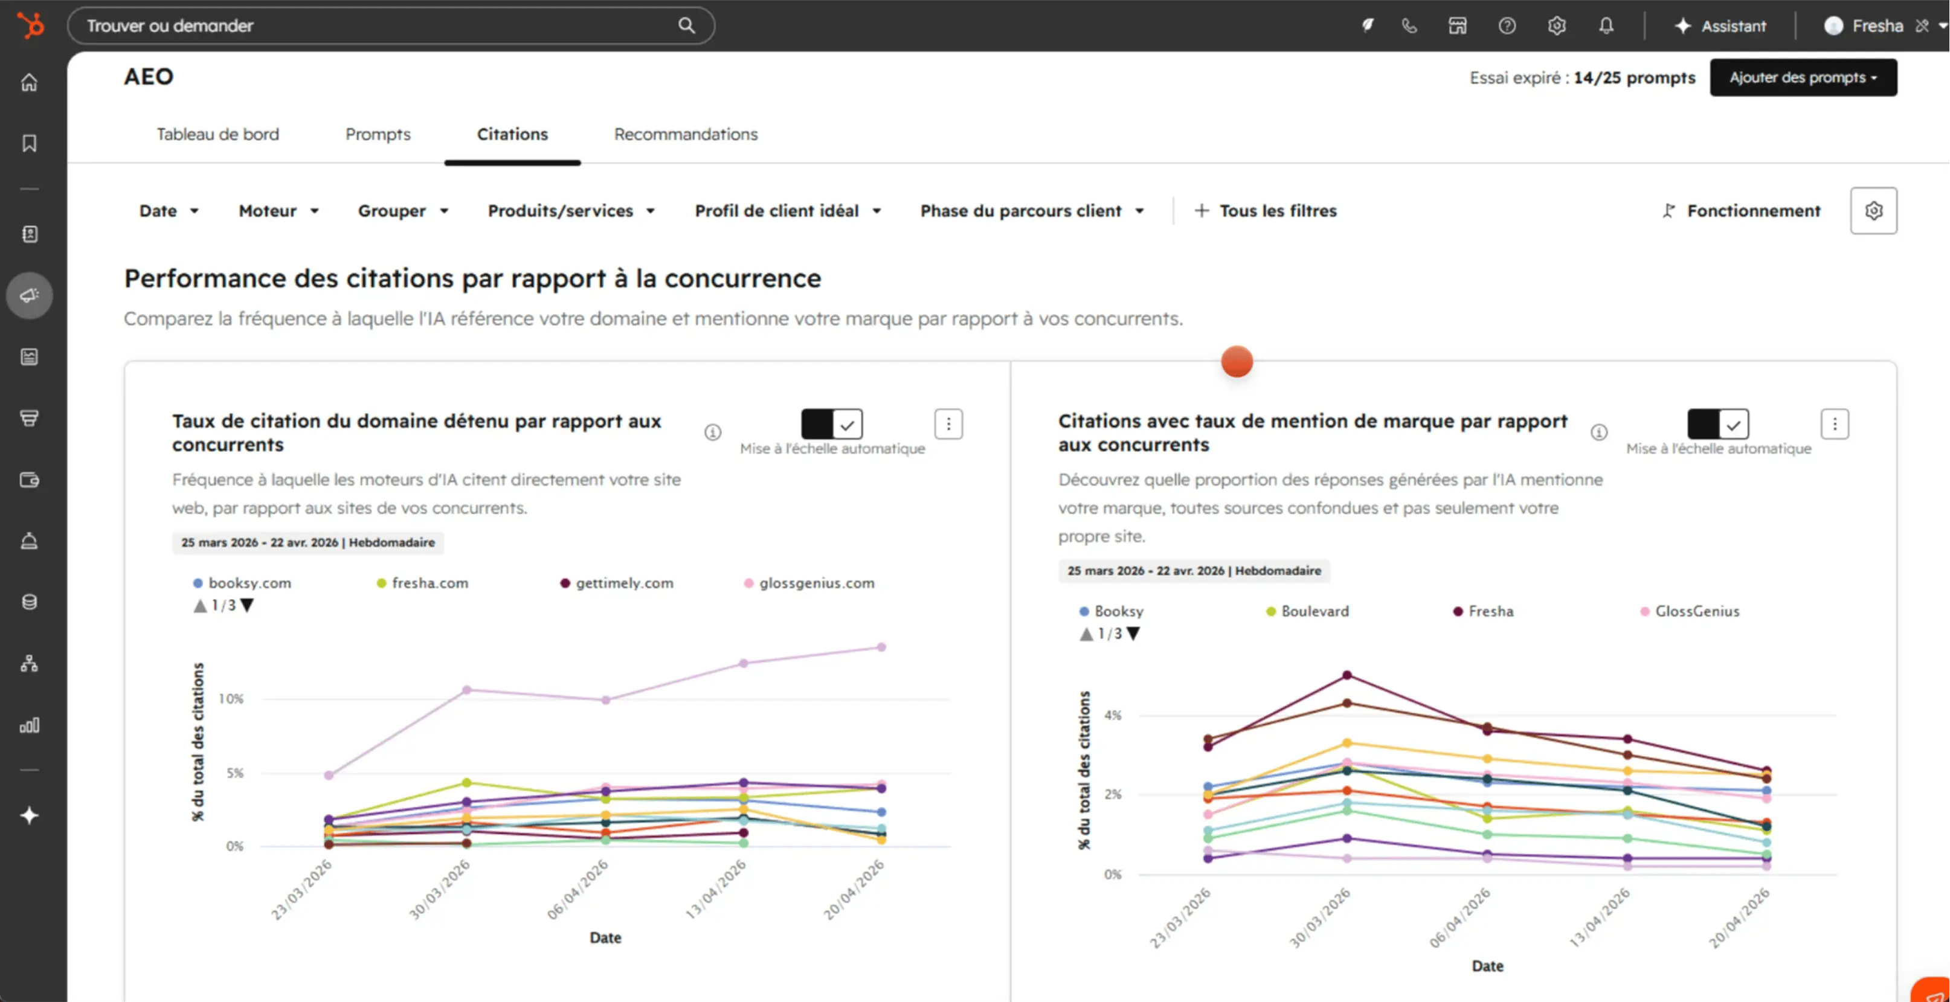Click the Essai expiré 14/25 prompts text
1950x1002 pixels.
1582,77
